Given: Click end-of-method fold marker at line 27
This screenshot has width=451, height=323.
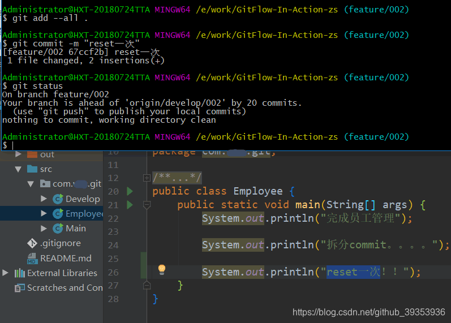Looking at the screenshot, I should click(147, 285).
